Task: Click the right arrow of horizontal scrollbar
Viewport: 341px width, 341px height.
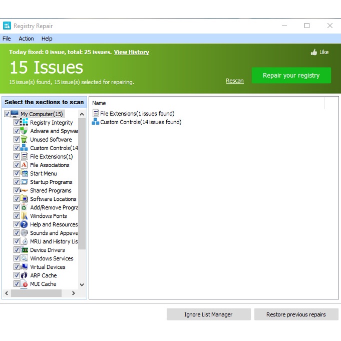Action: (x=74, y=293)
